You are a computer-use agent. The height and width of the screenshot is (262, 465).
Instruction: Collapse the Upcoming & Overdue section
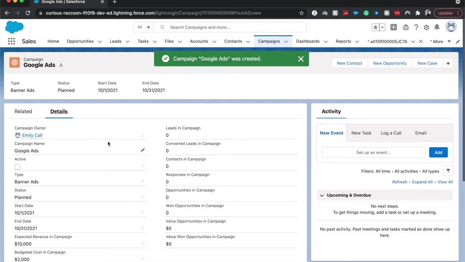(322, 195)
